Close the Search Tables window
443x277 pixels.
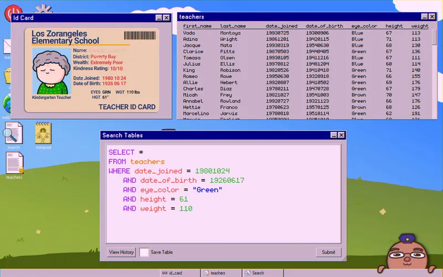pyautogui.click(x=341, y=135)
